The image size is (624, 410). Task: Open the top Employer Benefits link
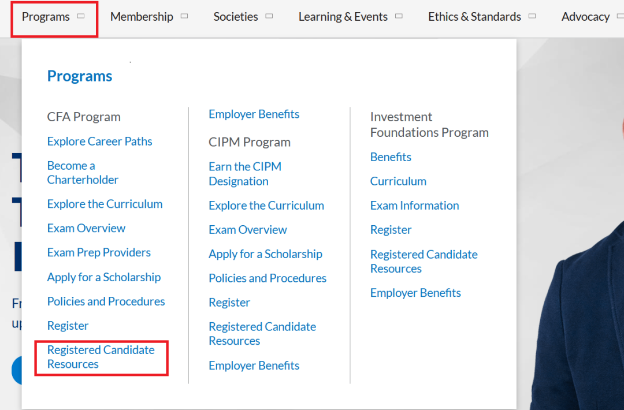[254, 114]
